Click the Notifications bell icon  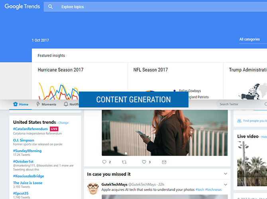66,104
